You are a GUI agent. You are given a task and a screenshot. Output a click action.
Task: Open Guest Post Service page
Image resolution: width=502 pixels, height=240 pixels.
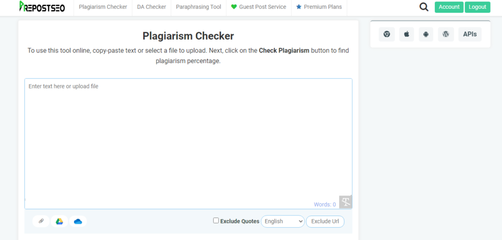(x=258, y=7)
